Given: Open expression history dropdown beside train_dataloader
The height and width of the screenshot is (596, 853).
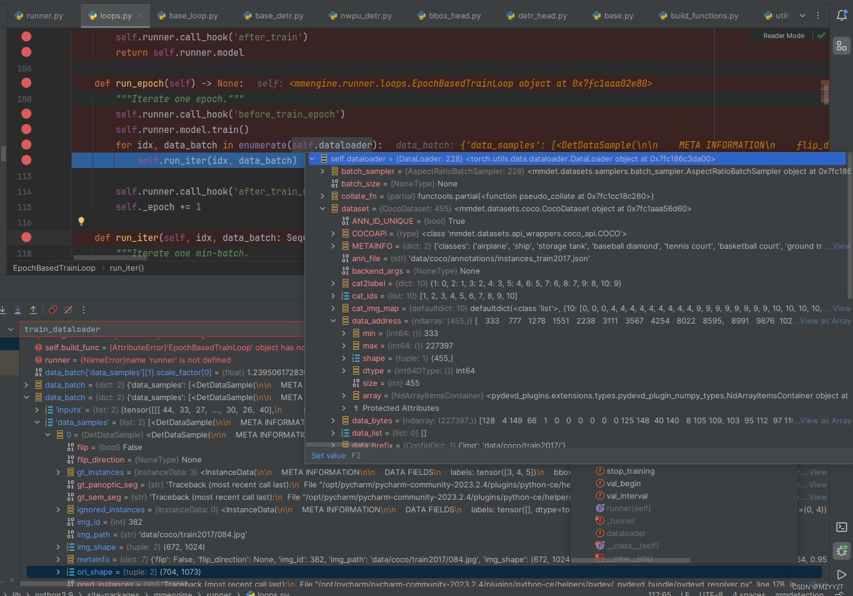Looking at the screenshot, I should [11, 329].
